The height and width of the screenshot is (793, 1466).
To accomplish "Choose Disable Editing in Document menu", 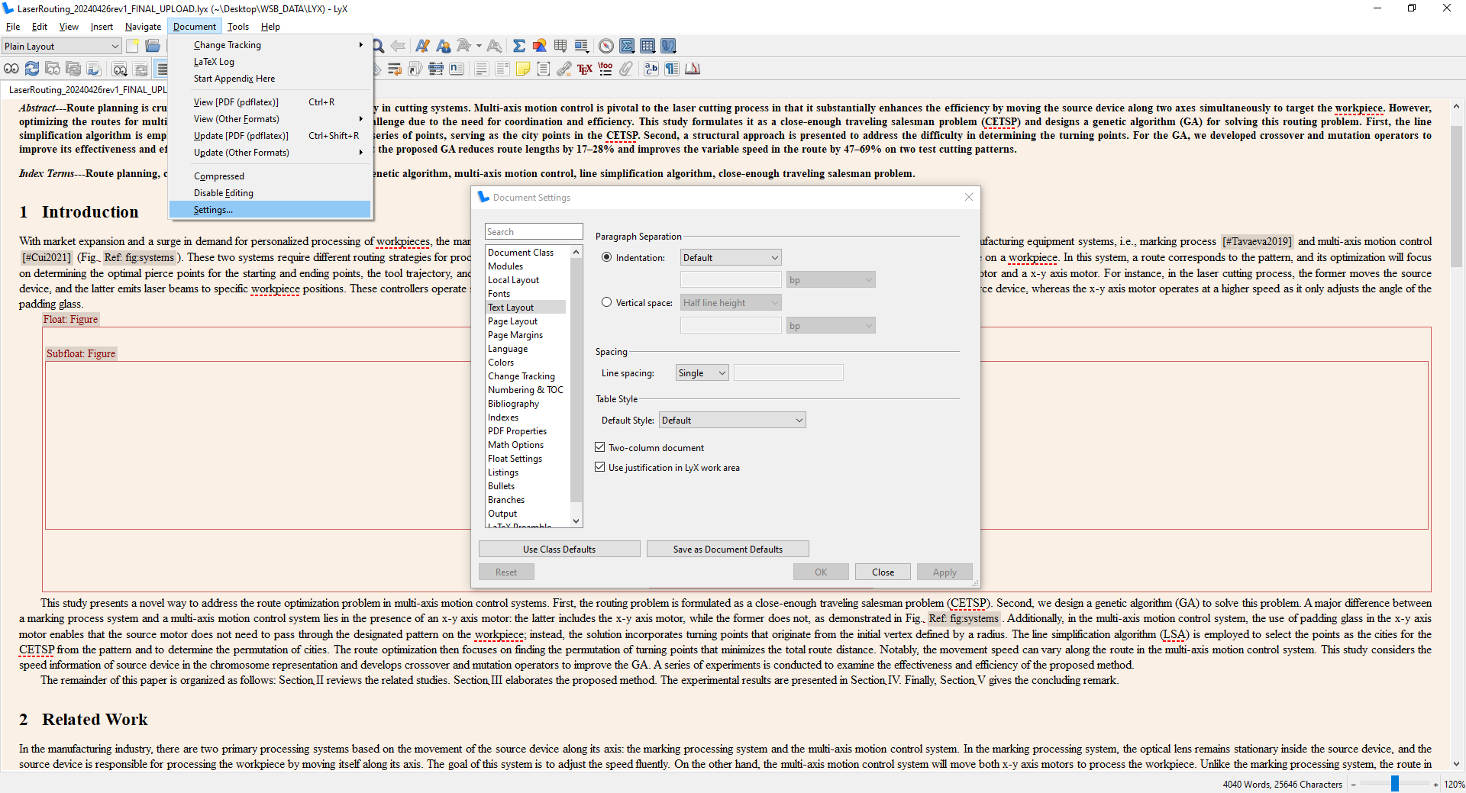I will click(x=270, y=193).
